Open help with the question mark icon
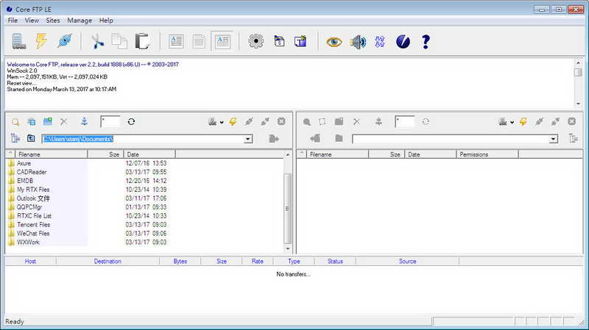The width and height of the screenshot is (589, 330). coord(426,42)
